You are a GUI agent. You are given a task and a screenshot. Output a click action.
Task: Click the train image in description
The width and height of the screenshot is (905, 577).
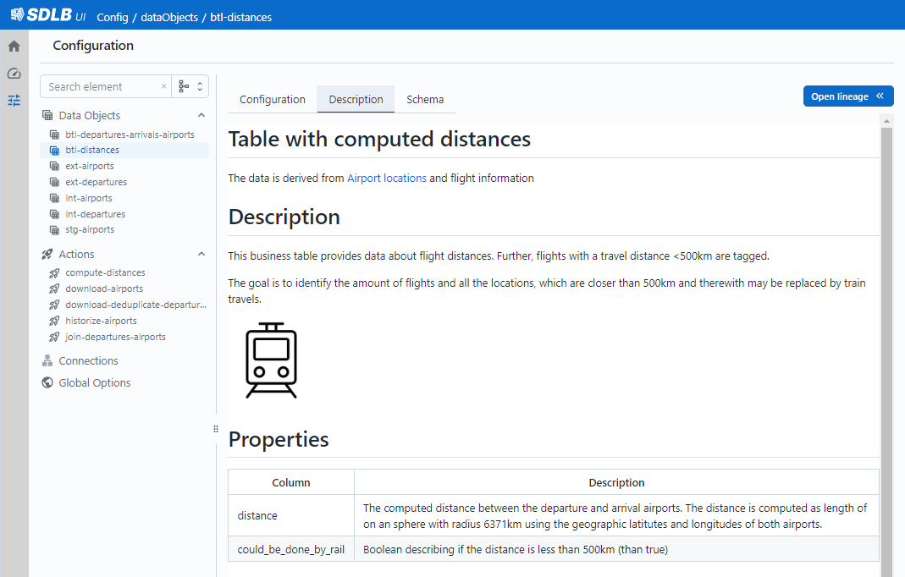tap(271, 360)
